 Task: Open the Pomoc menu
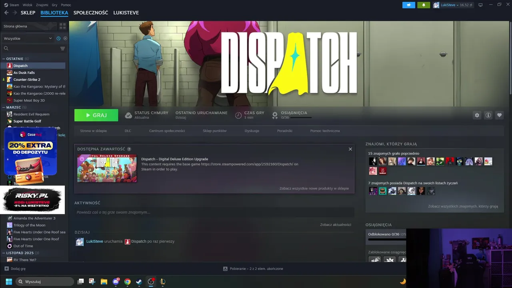pyautogui.click(x=66, y=5)
